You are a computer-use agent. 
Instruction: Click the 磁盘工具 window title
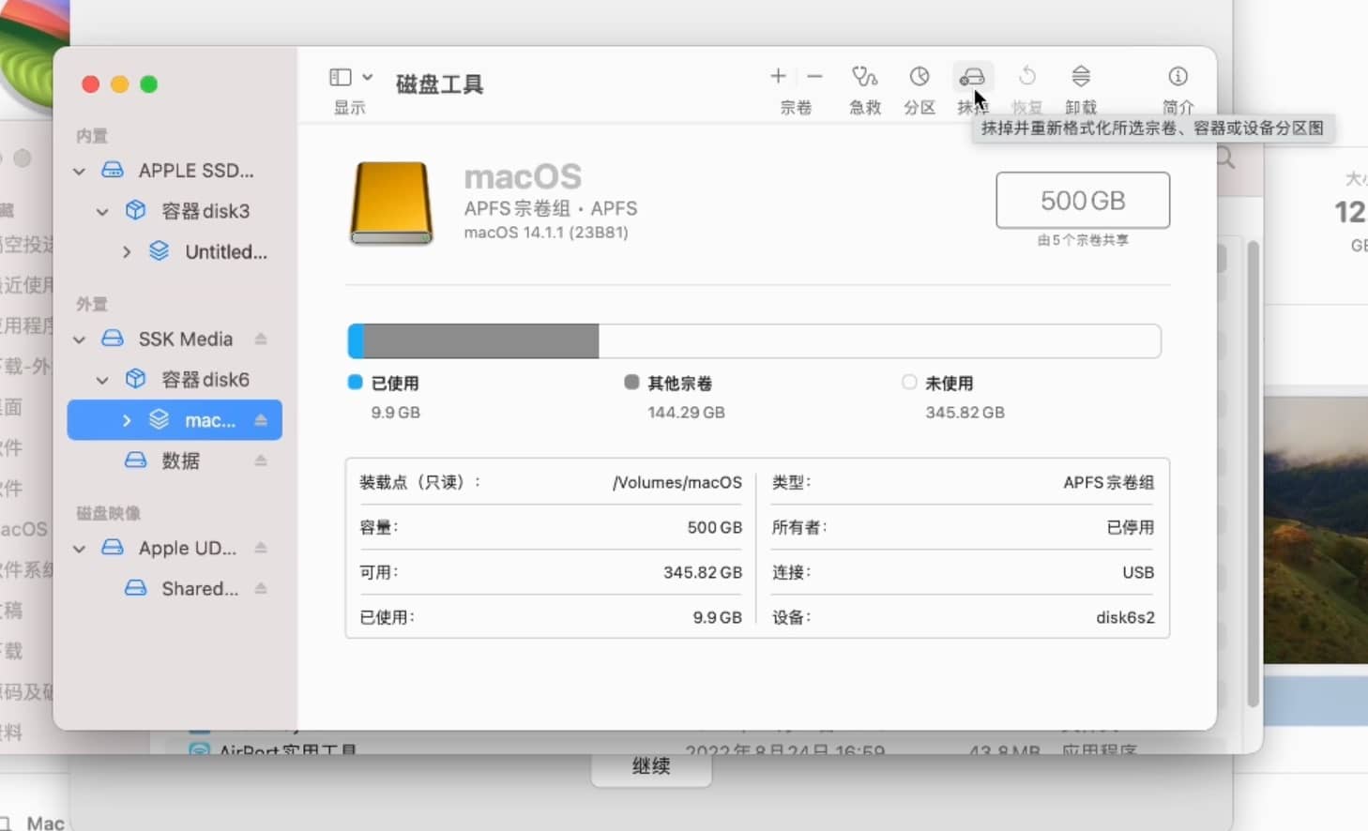[x=439, y=84]
